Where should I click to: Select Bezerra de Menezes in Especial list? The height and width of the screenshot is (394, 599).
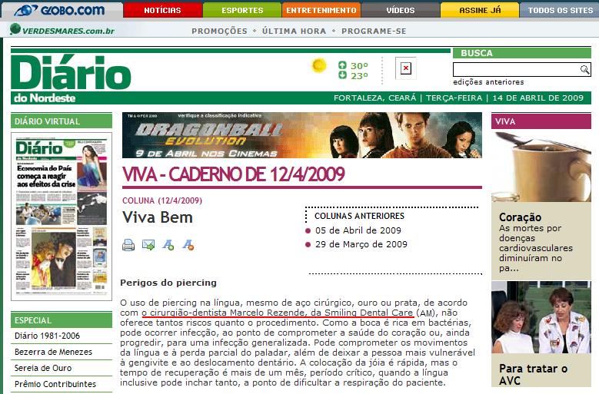point(54,352)
